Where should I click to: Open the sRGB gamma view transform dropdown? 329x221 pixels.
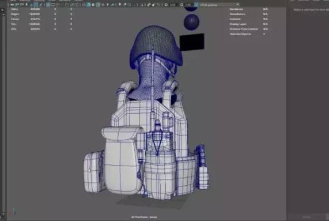(x=220, y=5)
